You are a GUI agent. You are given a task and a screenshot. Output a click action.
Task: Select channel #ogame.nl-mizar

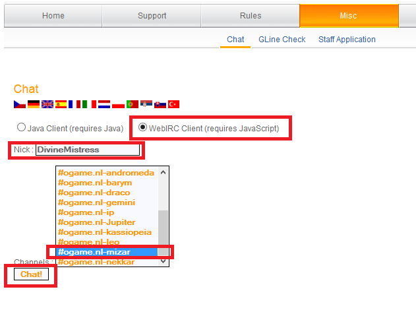pyautogui.click(x=107, y=252)
